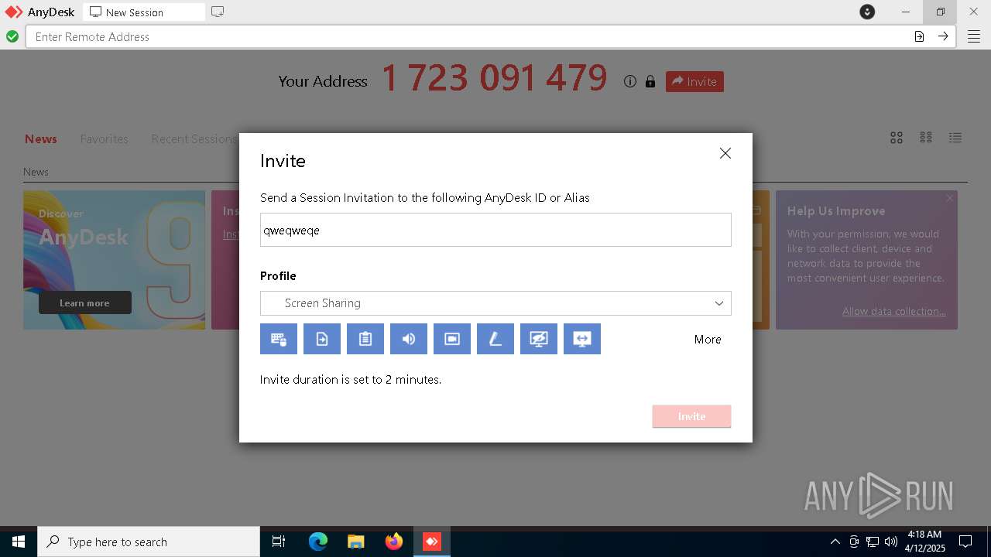
Task: Click the browse files icon in address bar
Action: [x=919, y=36]
